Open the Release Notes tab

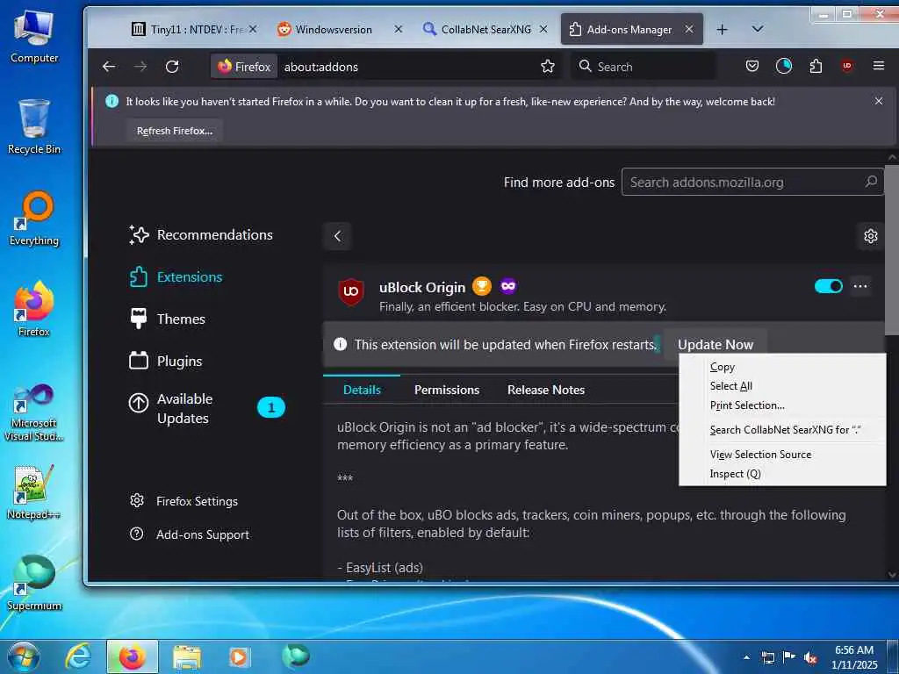(x=546, y=390)
